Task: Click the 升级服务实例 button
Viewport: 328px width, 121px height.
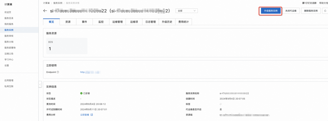Action: tap(271, 11)
